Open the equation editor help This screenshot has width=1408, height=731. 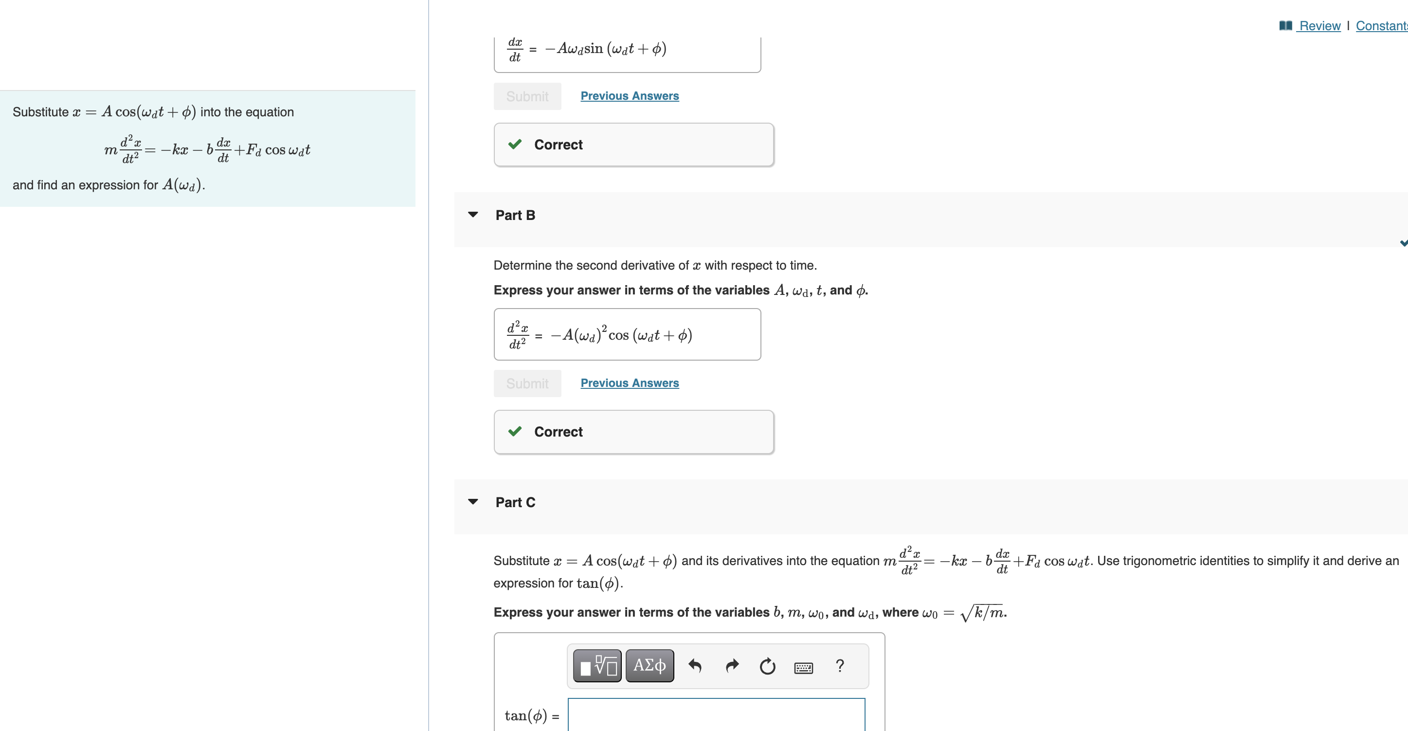840,666
